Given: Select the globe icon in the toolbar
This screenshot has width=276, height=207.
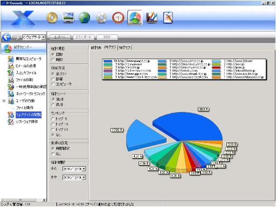Looking at the screenshot, I should coord(85,18).
